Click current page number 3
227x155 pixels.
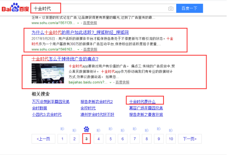coord(86,139)
